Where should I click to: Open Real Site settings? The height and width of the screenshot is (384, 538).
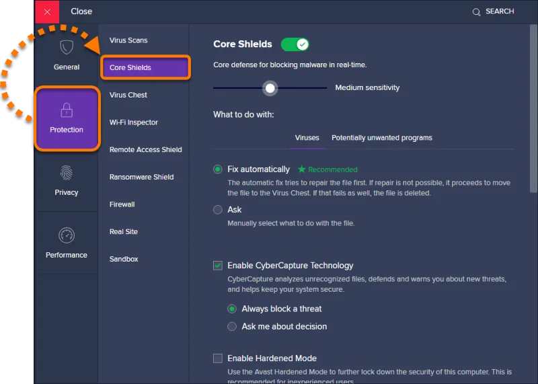(124, 231)
